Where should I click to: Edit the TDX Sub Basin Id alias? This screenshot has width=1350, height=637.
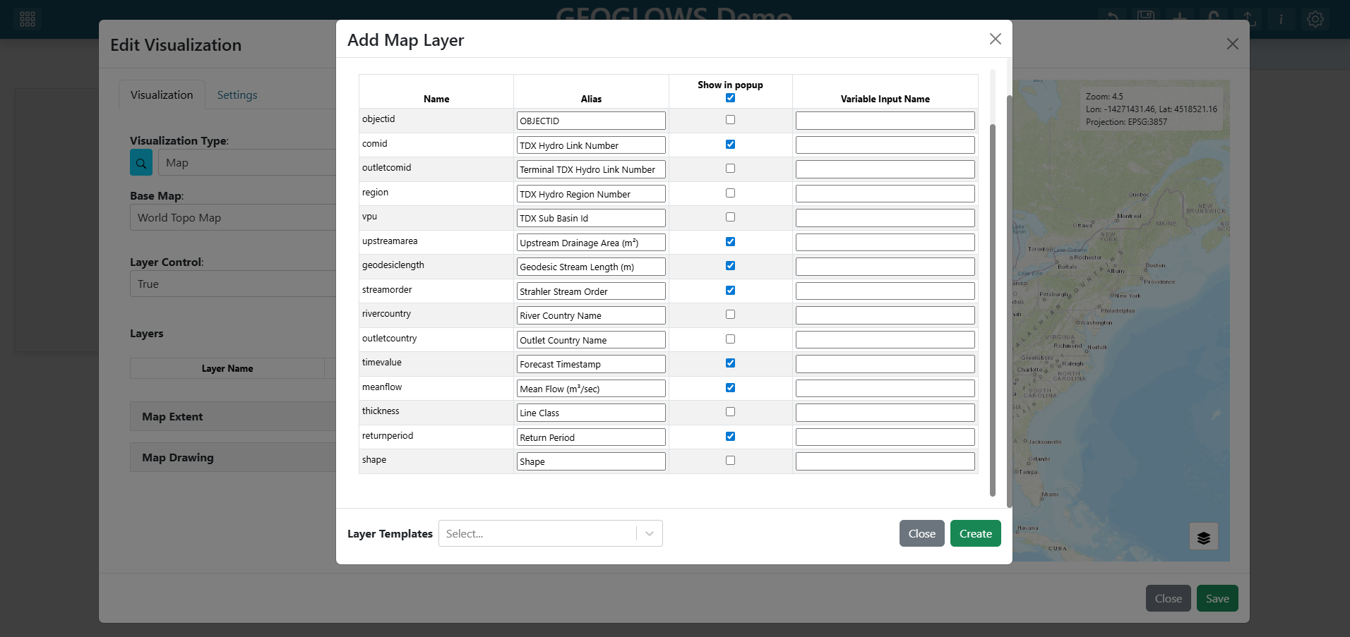[591, 218]
